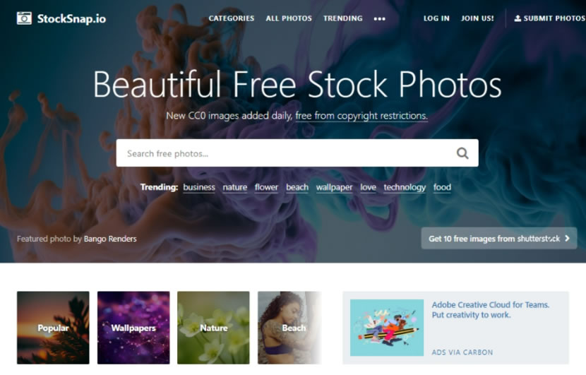Click into the Search free photos field
This screenshot has height=375, width=586.
tap(284, 153)
